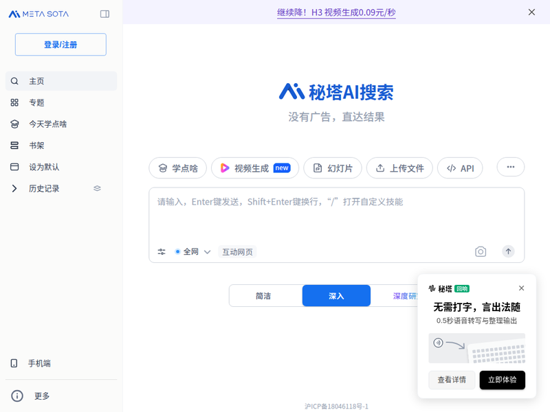Click the upload icon in 上传文件 chip
This screenshot has width=550, height=412.
tap(380, 168)
